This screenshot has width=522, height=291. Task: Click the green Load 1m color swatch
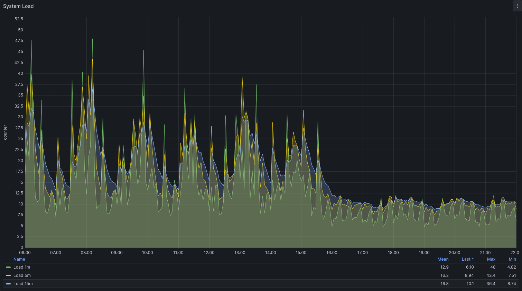pos(8,267)
